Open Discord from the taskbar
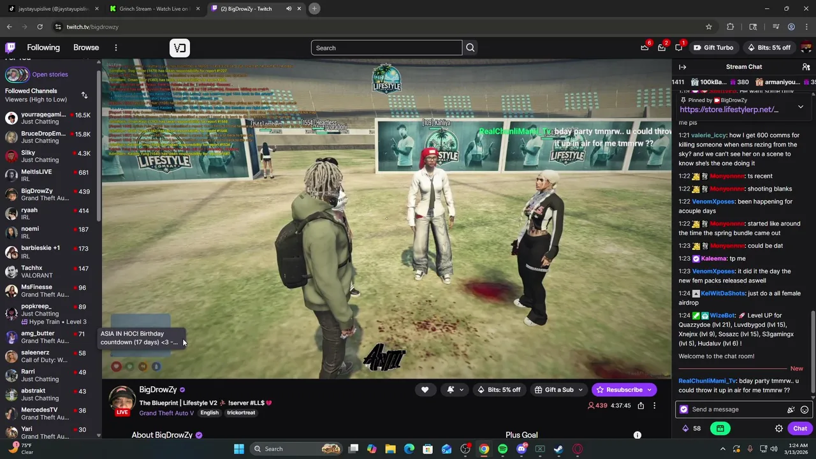The image size is (816, 459). (x=521, y=449)
